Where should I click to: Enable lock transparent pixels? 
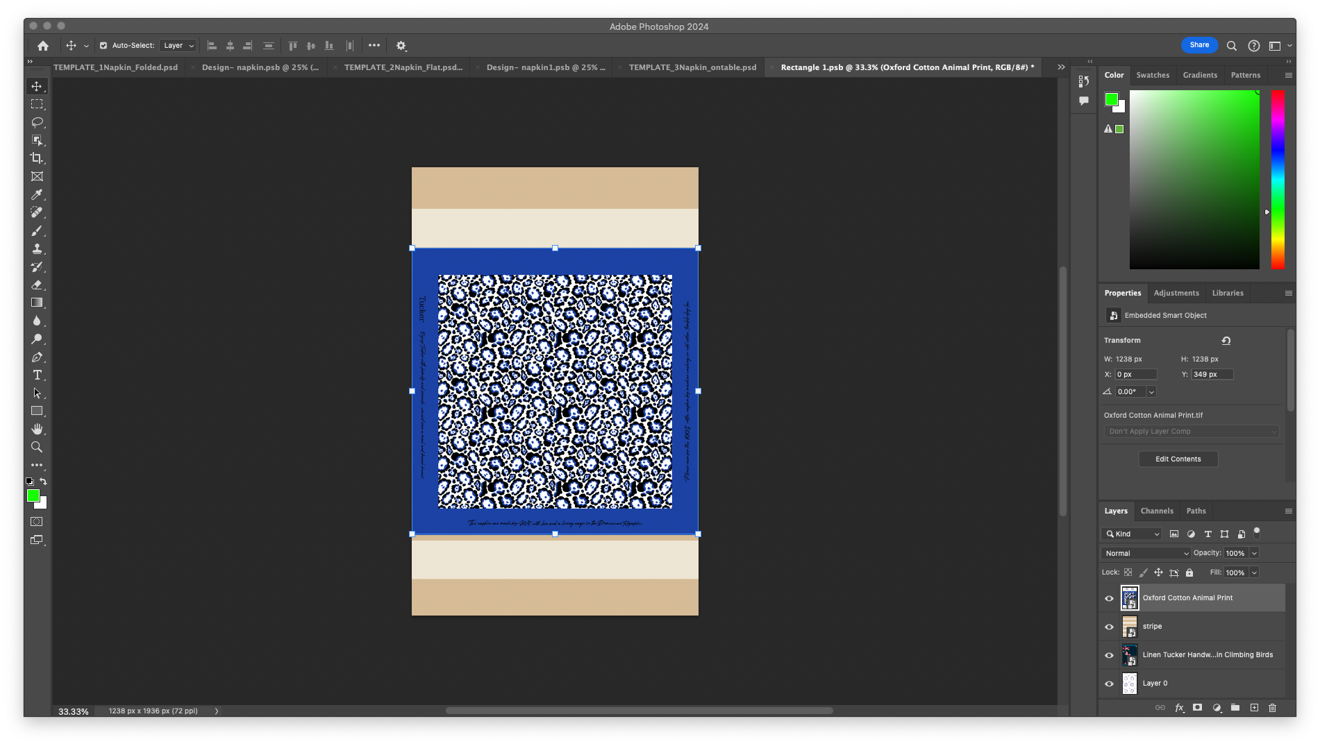(1128, 573)
